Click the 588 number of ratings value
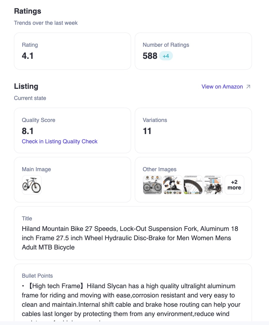Image resolution: width=269 pixels, height=325 pixels. (x=150, y=56)
